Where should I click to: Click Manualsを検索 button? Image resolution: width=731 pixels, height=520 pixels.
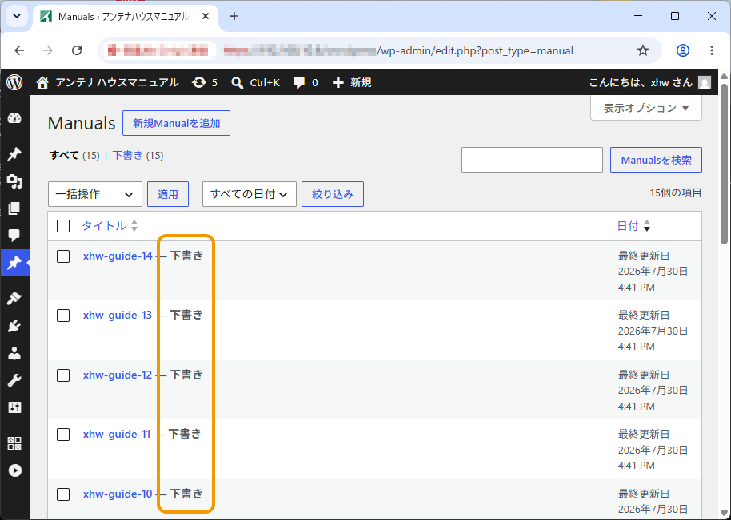[656, 160]
